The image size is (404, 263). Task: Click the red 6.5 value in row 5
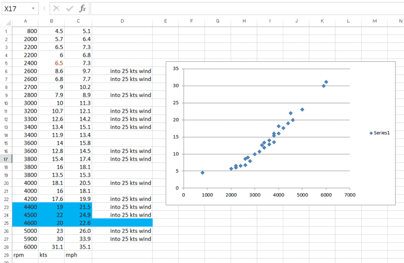(x=59, y=63)
